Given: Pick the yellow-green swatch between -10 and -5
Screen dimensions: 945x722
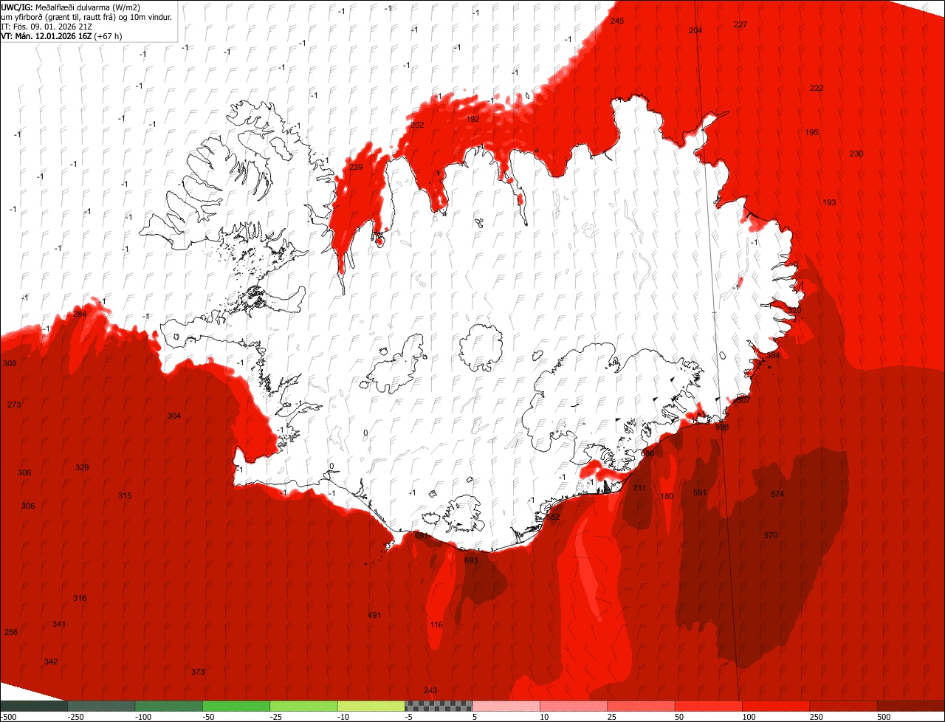Looking at the screenshot, I should point(371,706).
